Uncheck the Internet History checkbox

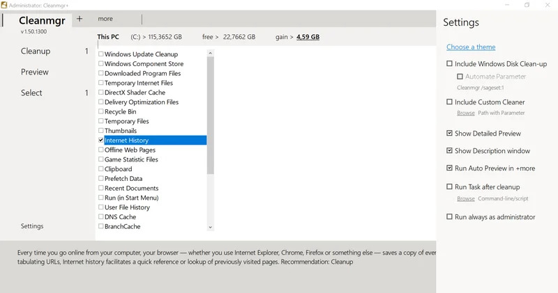click(x=101, y=141)
